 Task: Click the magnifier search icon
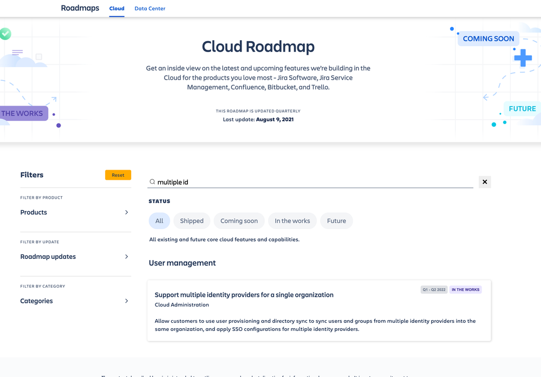152,181
